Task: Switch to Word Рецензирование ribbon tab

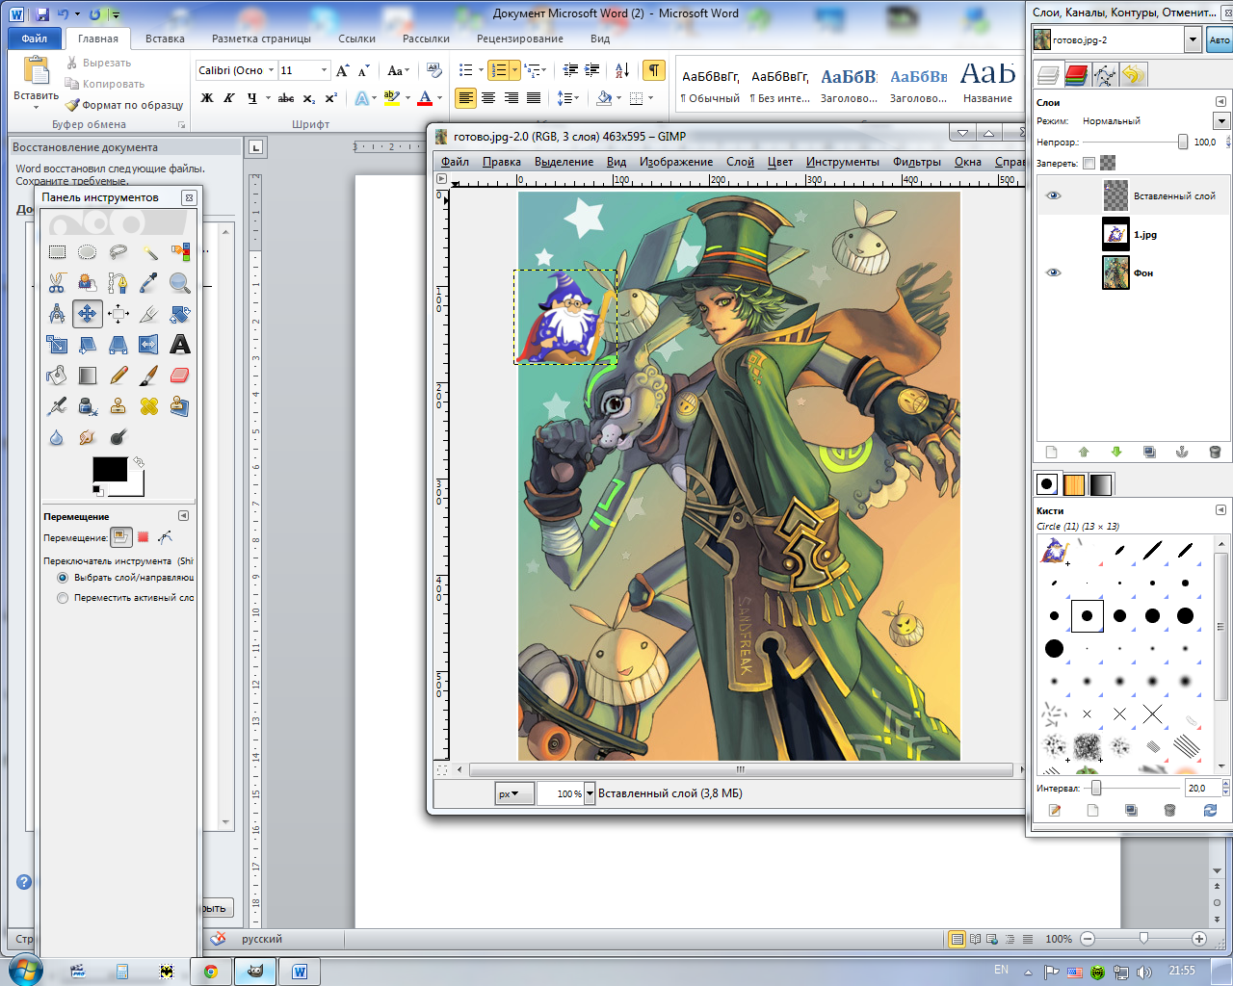Action: pyautogui.click(x=520, y=39)
